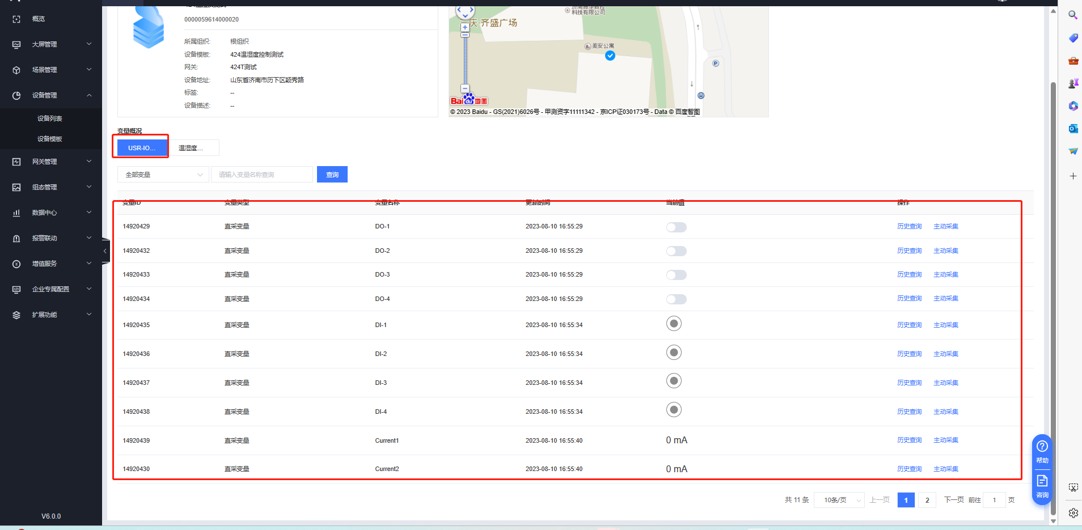Expand the 网关管理 sidebar menu
Viewport: 1082px width, 530px height.
pyautogui.click(x=51, y=162)
